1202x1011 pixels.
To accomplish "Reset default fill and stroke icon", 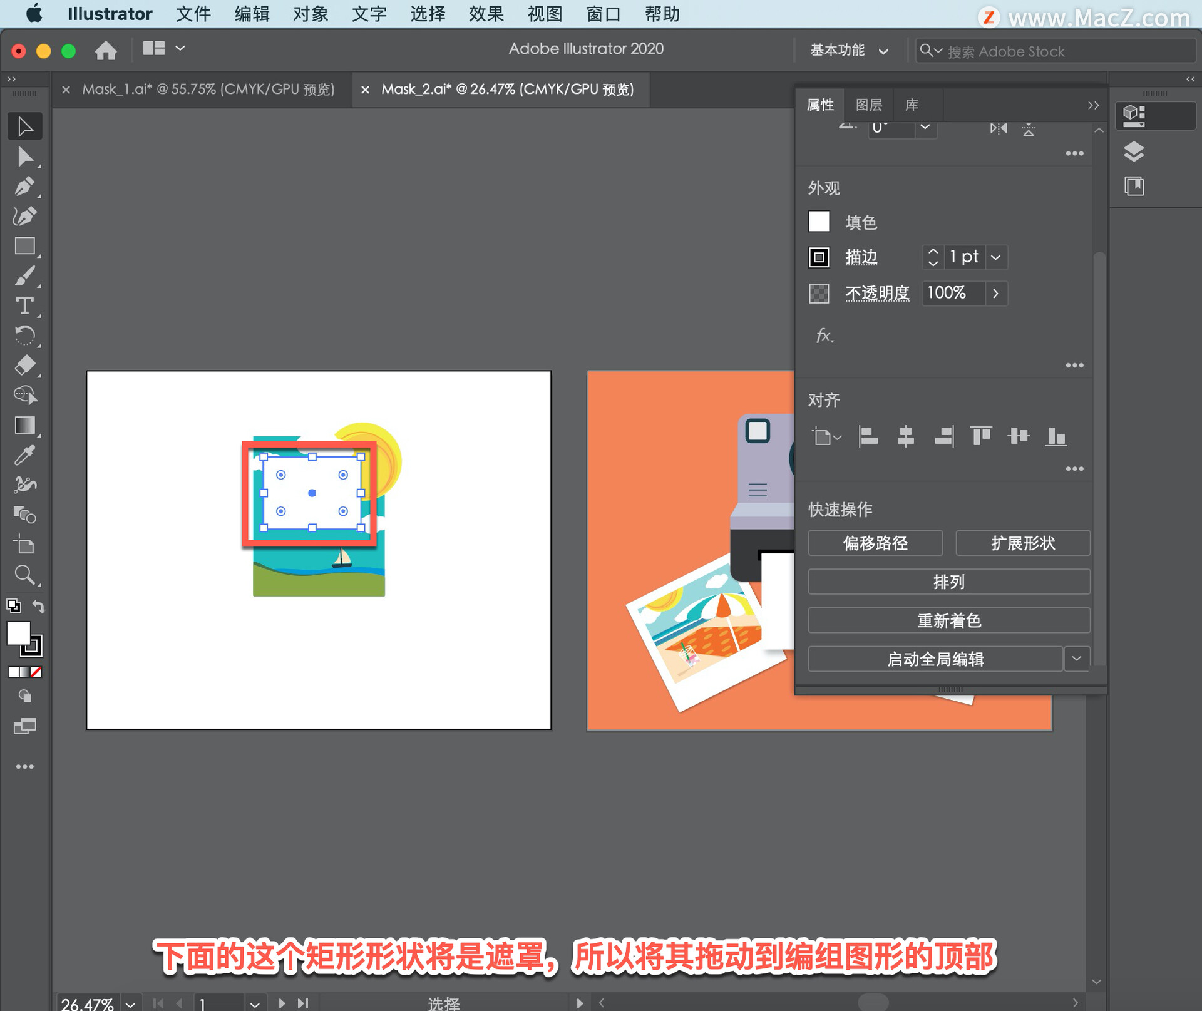I will pos(13,606).
